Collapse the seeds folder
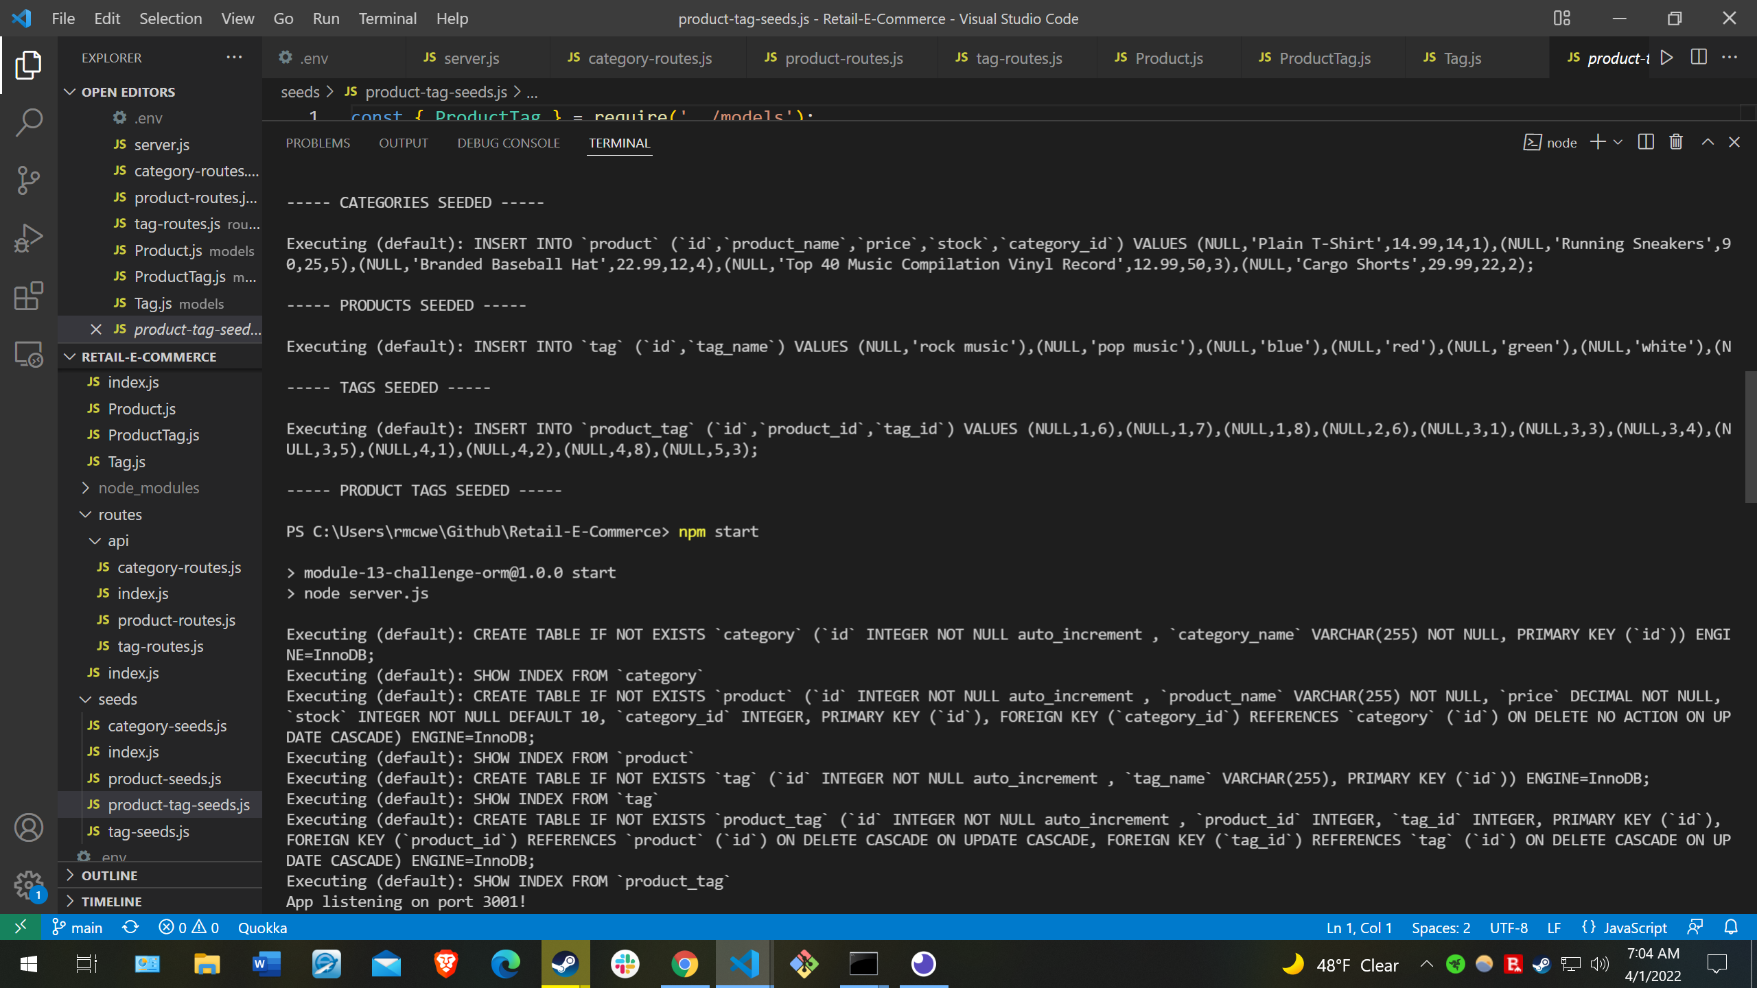1757x988 pixels. coord(117,699)
